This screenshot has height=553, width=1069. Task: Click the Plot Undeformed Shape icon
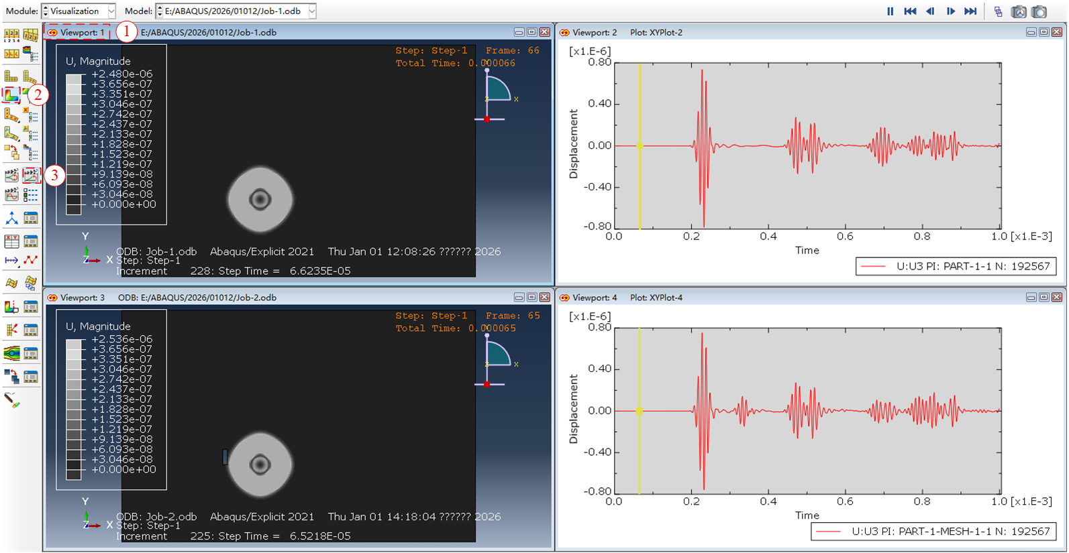[x=11, y=76]
